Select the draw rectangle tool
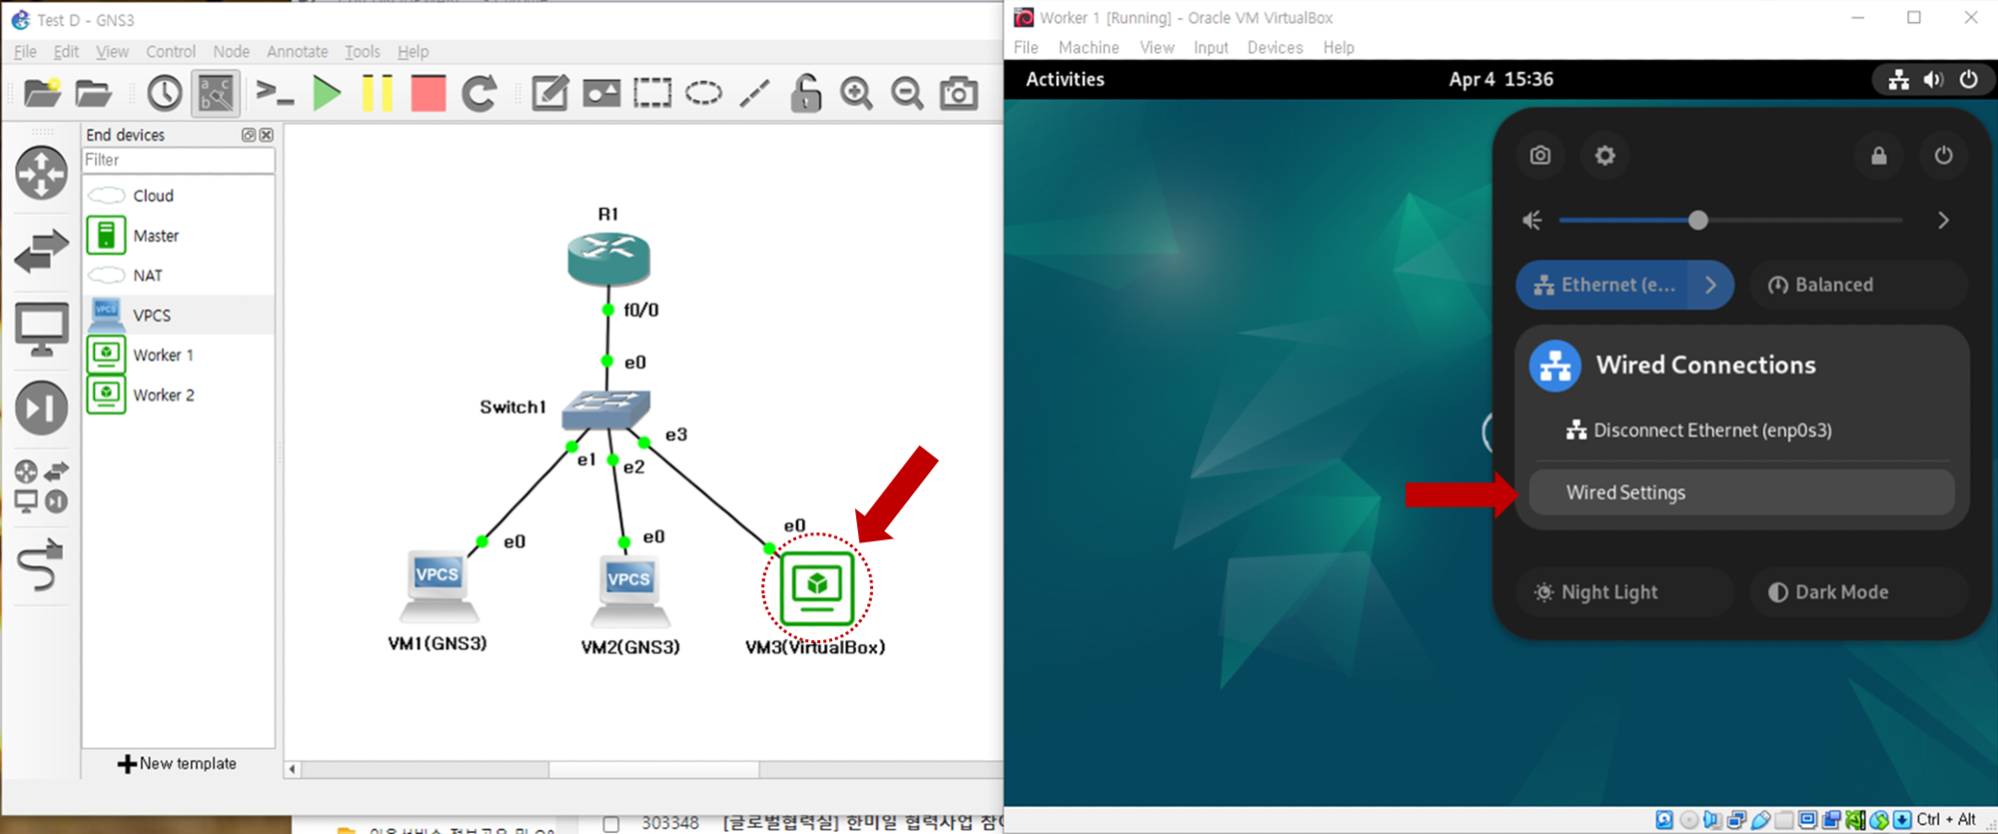 (x=652, y=93)
